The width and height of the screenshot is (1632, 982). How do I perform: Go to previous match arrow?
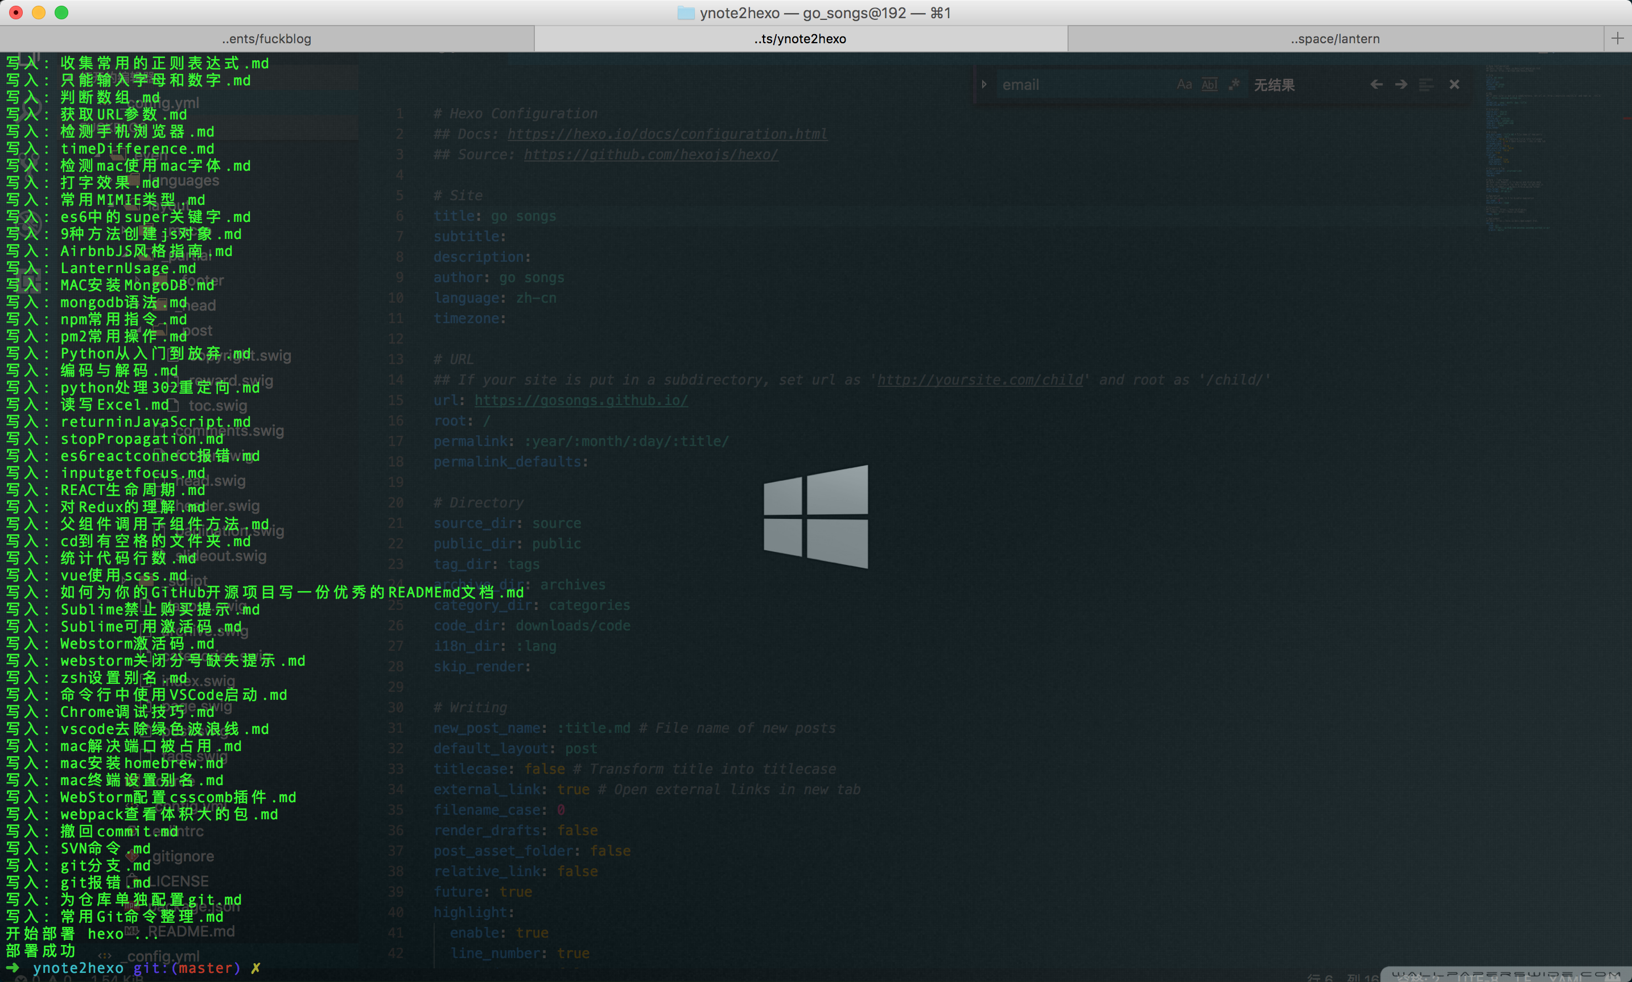(x=1377, y=85)
